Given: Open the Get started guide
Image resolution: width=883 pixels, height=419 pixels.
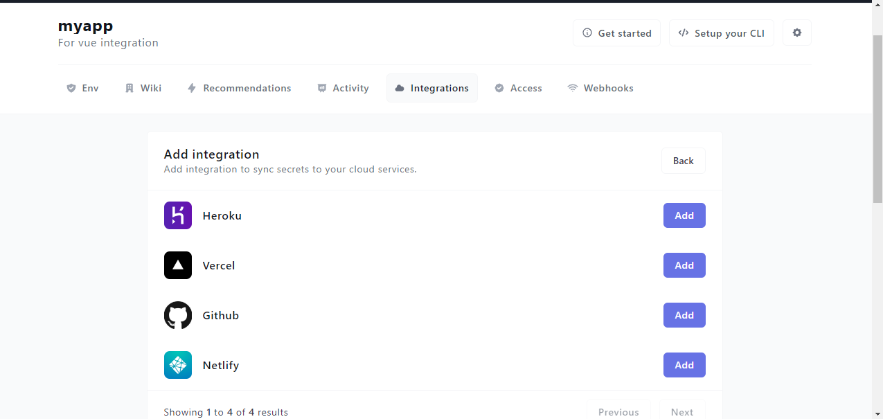Looking at the screenshot, I should click(616, 33).
